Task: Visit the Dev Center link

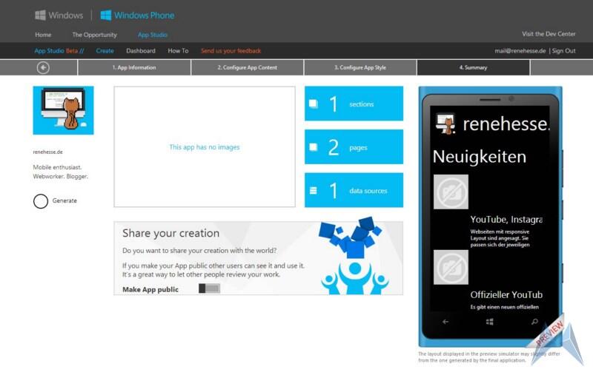Action: point(549,34)
